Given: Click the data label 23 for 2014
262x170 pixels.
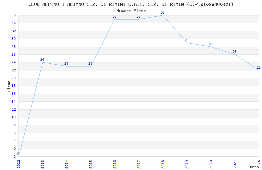Looking at the screenshot, I should pyautogui.click(x=66, y=63).
